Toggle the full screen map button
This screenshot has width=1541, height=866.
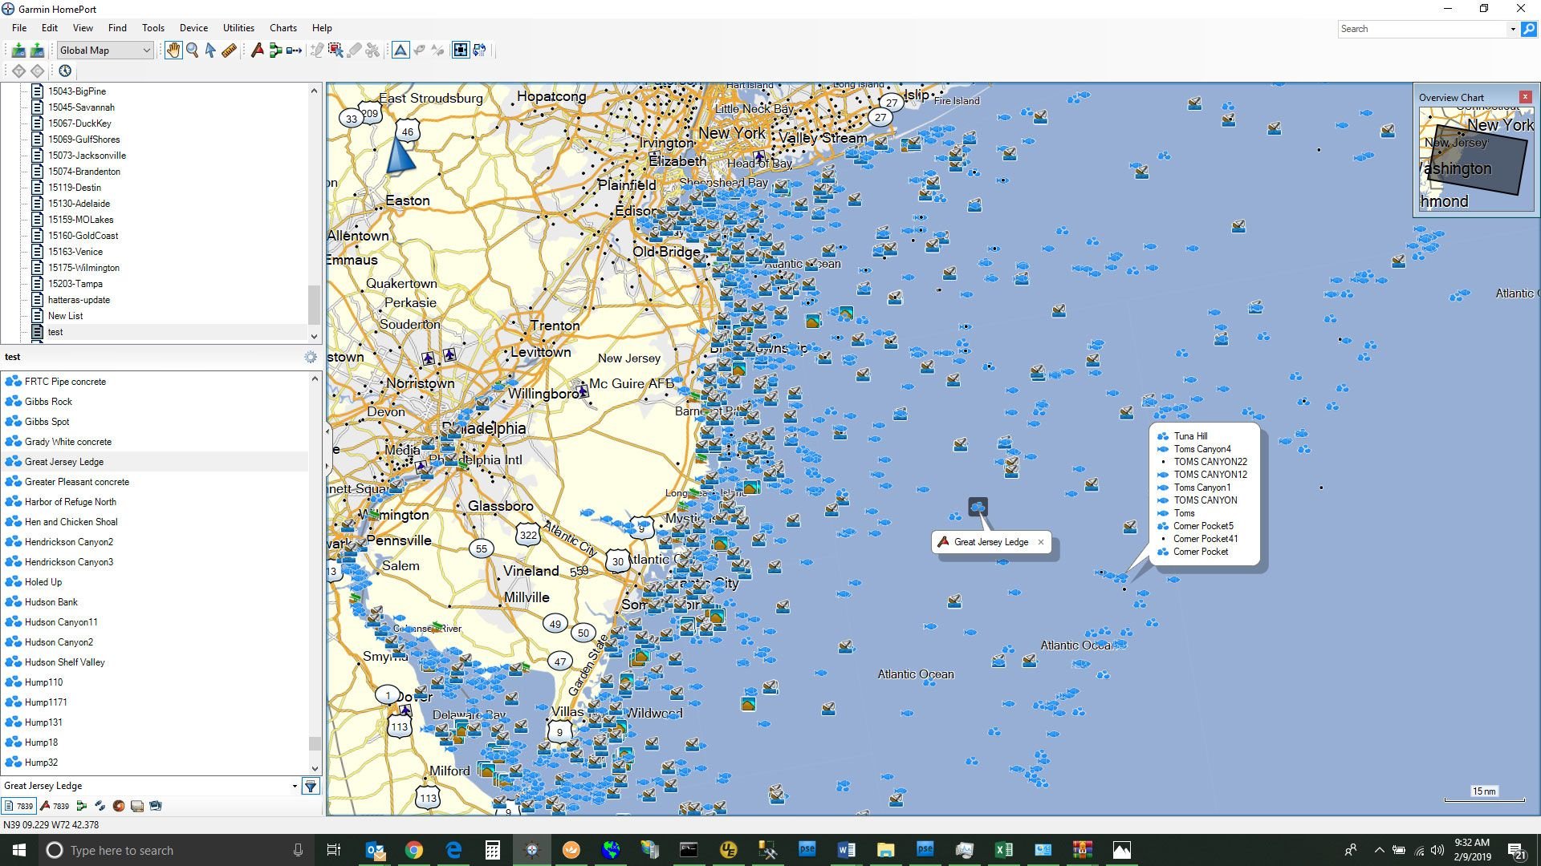(461, 51)
